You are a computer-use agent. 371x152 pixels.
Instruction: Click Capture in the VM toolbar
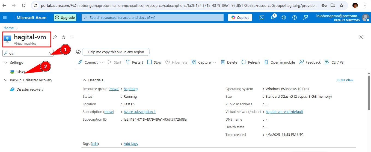pos(201,62)
